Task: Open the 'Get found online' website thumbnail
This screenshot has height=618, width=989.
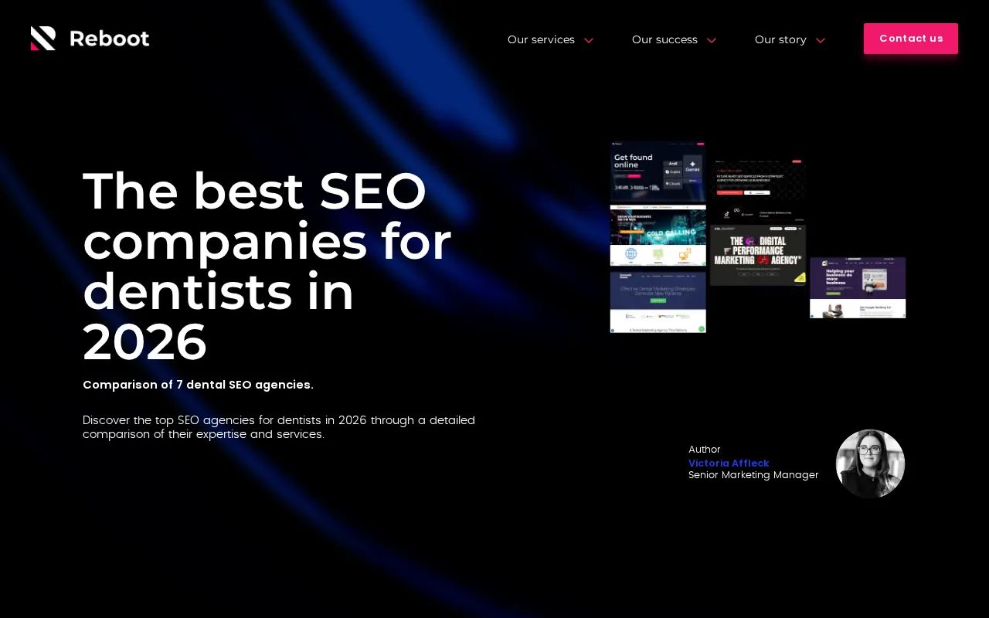Action: (x=658, y=171)
